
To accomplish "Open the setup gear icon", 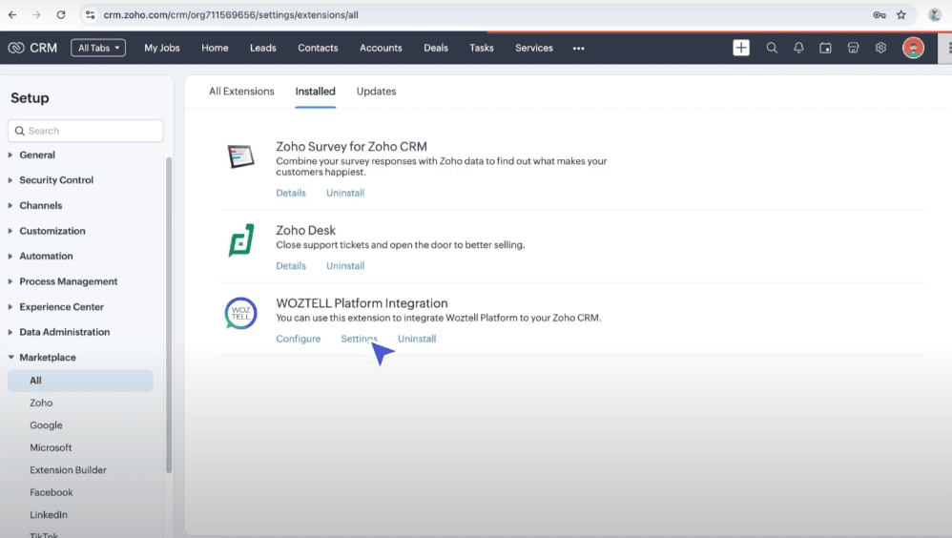I will [880, 48].
